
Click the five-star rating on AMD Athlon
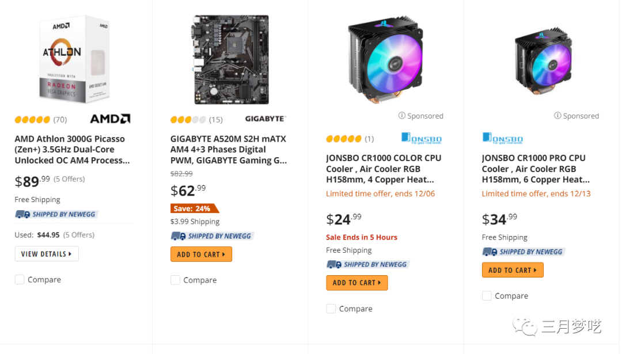(x=32, y=120)
